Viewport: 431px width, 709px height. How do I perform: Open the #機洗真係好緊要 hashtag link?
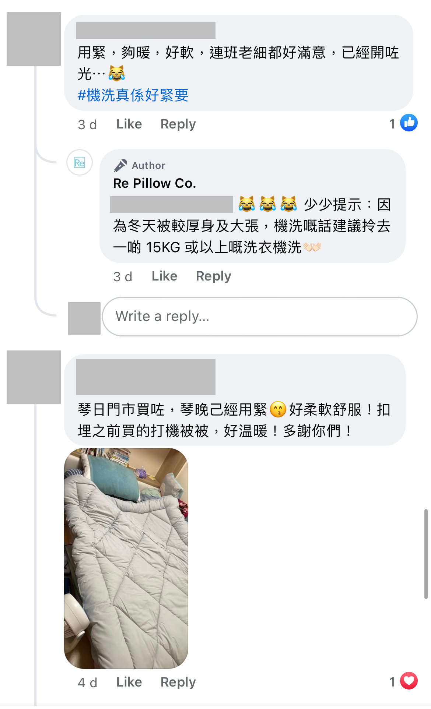(133, 95)
